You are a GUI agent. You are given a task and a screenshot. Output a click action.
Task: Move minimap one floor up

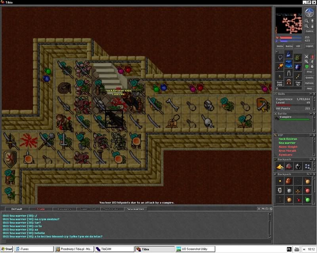point(312,21)
